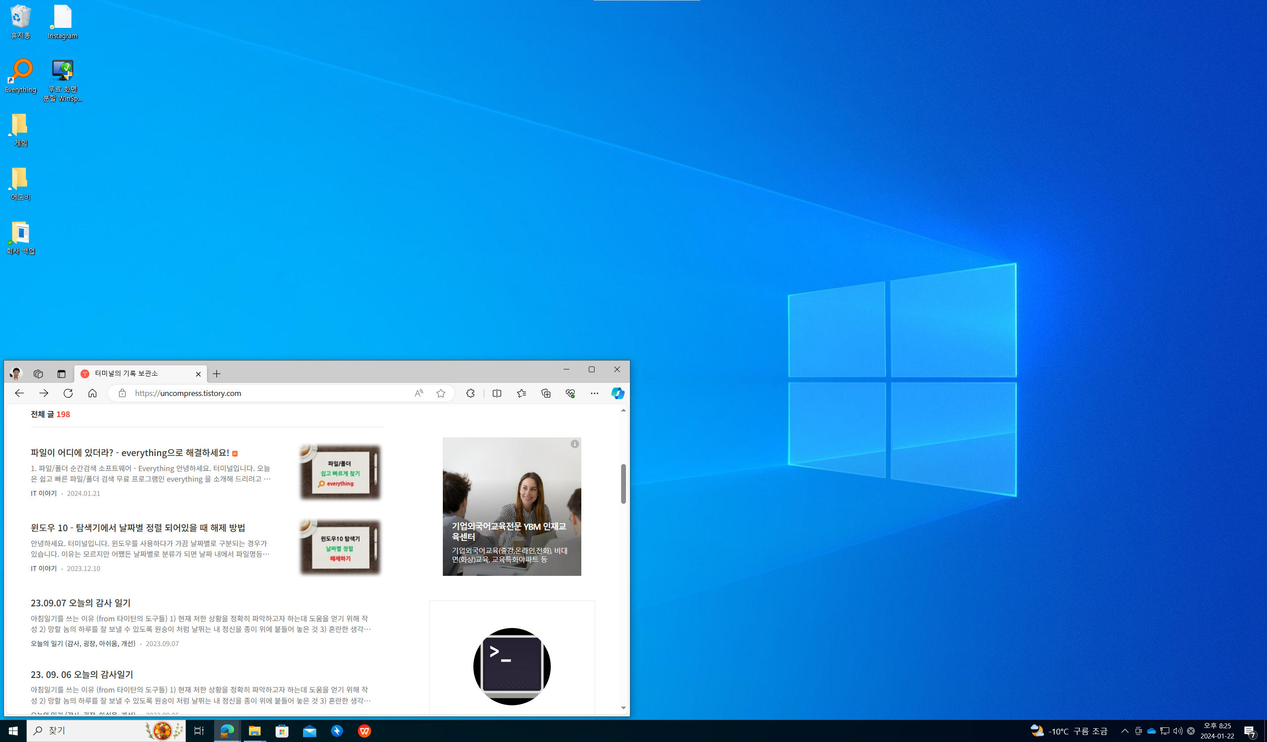Click the page vertical scrollbar thumb
The image size is (1267, 742).
[x=623, y=483]
